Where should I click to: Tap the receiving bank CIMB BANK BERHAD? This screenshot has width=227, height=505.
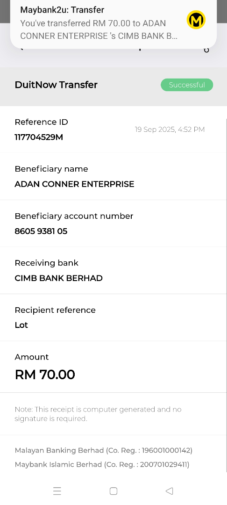point(58,278)
